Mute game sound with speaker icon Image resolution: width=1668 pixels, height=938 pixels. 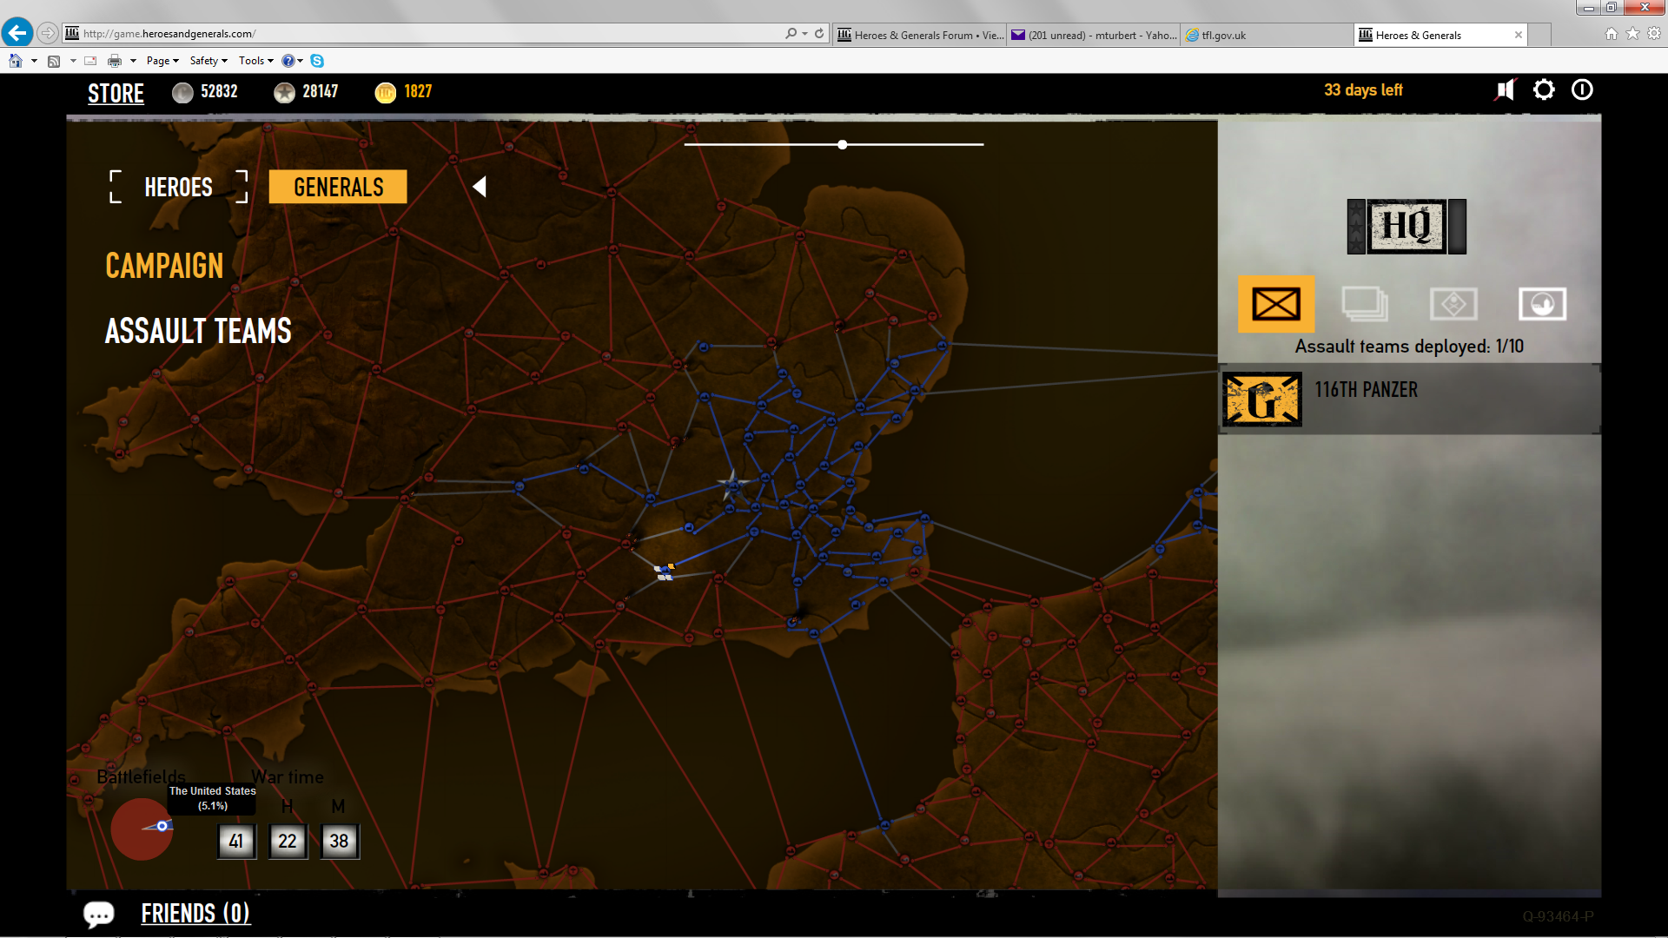[1505, 90]
